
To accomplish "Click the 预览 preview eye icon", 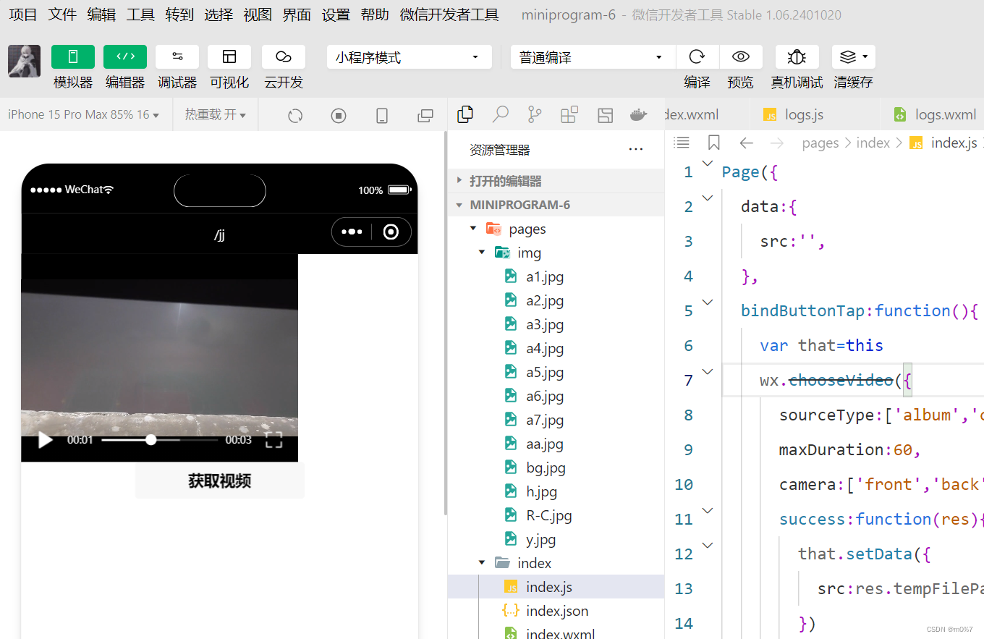I will (740, 57).
